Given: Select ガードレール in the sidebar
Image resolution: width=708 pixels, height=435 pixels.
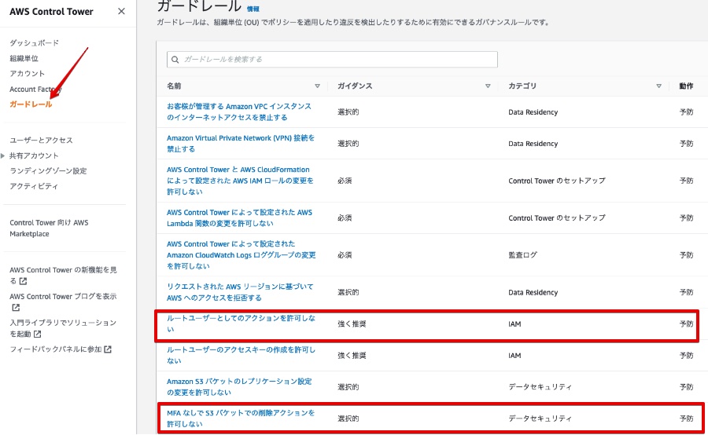Looking at the screenshot, I should (31, 104).
